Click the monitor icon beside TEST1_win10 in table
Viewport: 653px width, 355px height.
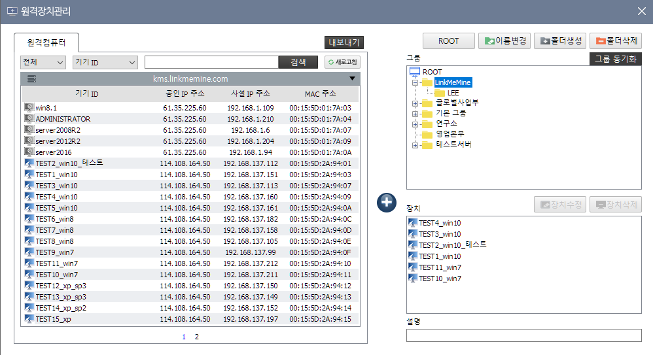29,175
